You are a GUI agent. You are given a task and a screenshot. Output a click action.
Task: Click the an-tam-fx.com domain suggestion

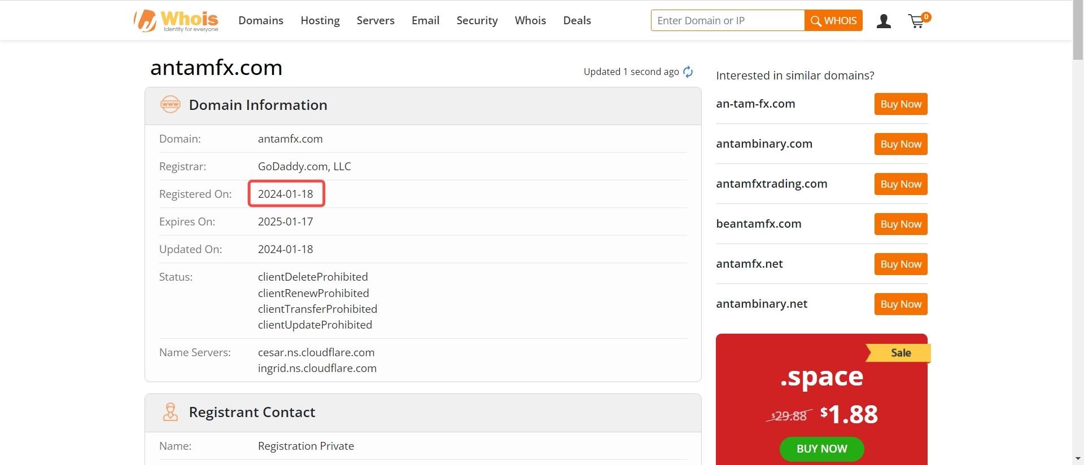click(755, 104)
